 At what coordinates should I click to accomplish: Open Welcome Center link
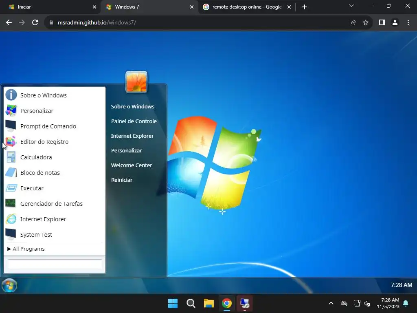[x=132, y=165]
